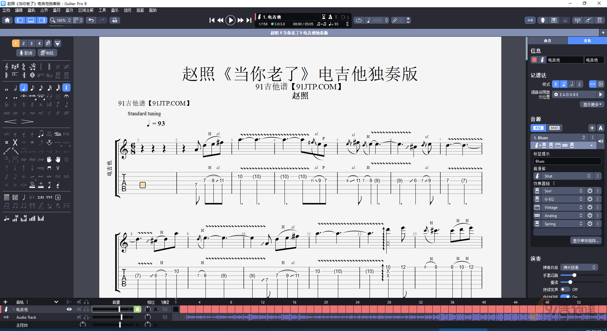Click the Home button in toolbar
Viewport: 607px width, 331px height.
7,20
